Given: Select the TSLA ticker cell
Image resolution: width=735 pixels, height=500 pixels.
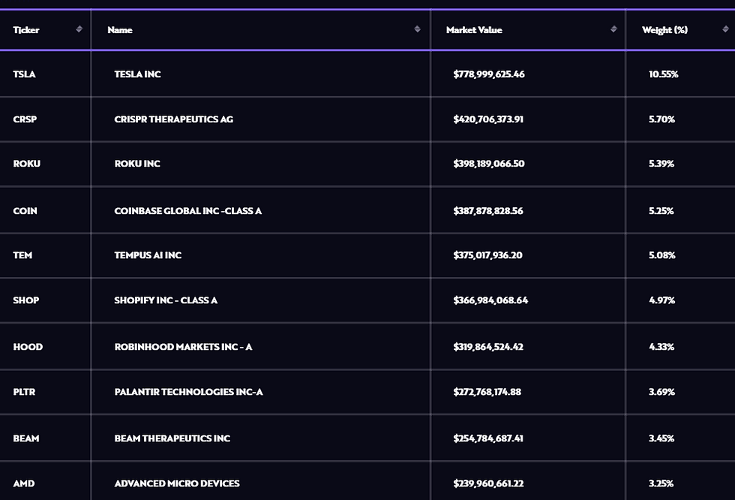Looking at the screenshot, I should click(24, 74).
